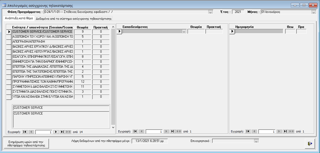Image resolution: width=320 pixels, height=153 pixels.
Task: Click the exit door icon at bottom right
Action: 310,143
